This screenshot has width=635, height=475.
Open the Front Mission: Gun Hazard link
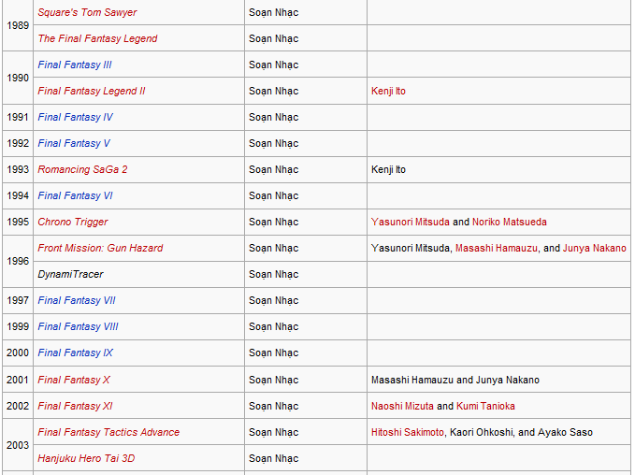pos(100,248)
